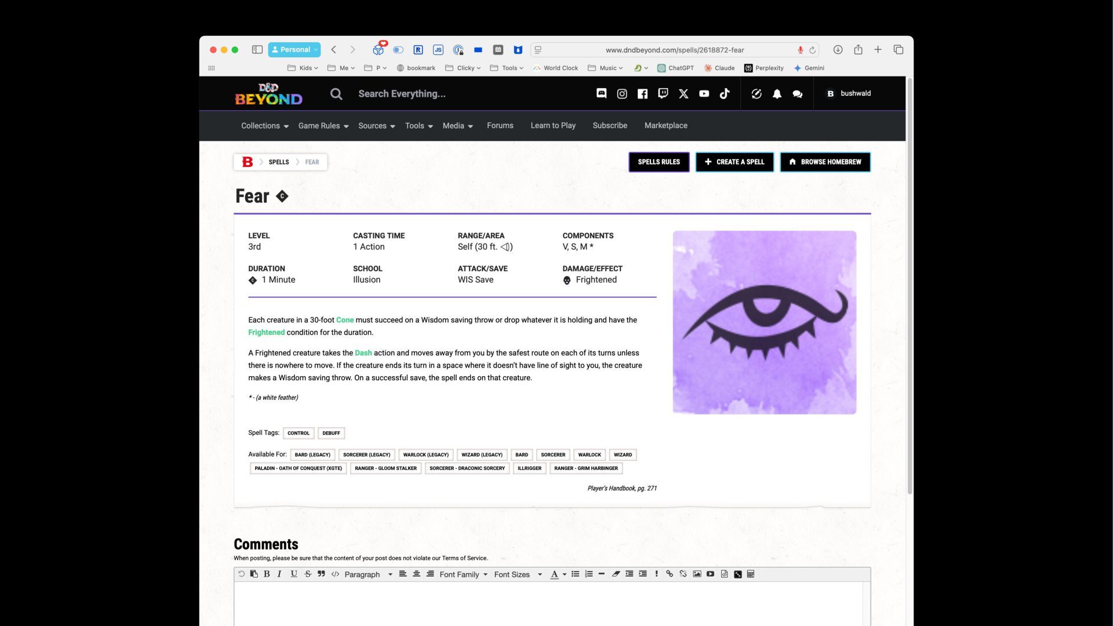Toggle the Safari sidebar button

point(257,50)
